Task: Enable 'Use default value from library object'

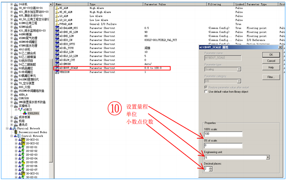Action: pyautogui.click(x=205, y=92)
